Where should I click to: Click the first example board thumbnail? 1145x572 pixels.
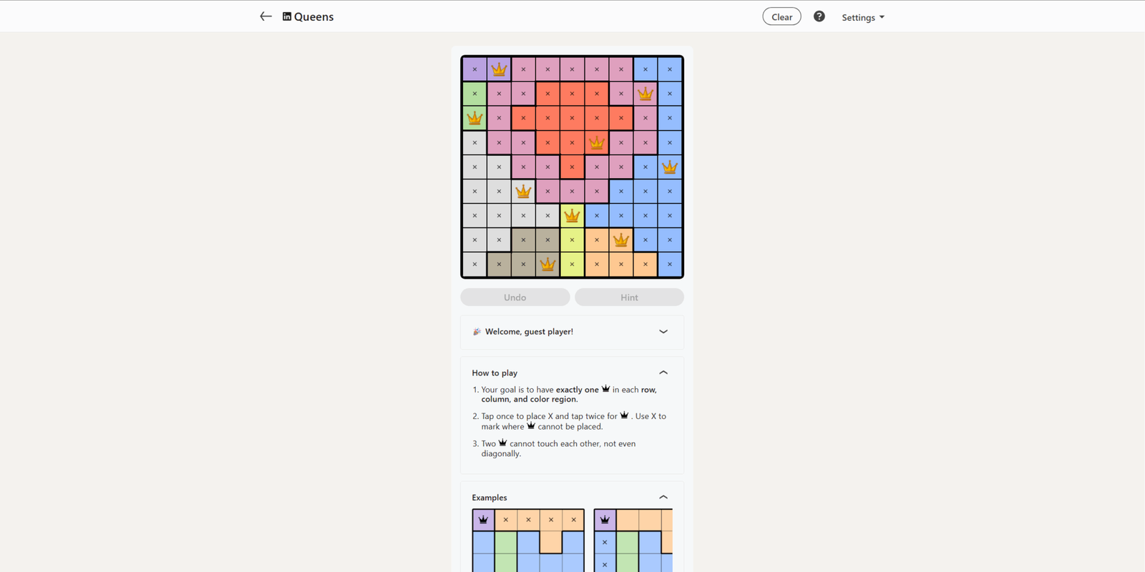click(527, 541)
